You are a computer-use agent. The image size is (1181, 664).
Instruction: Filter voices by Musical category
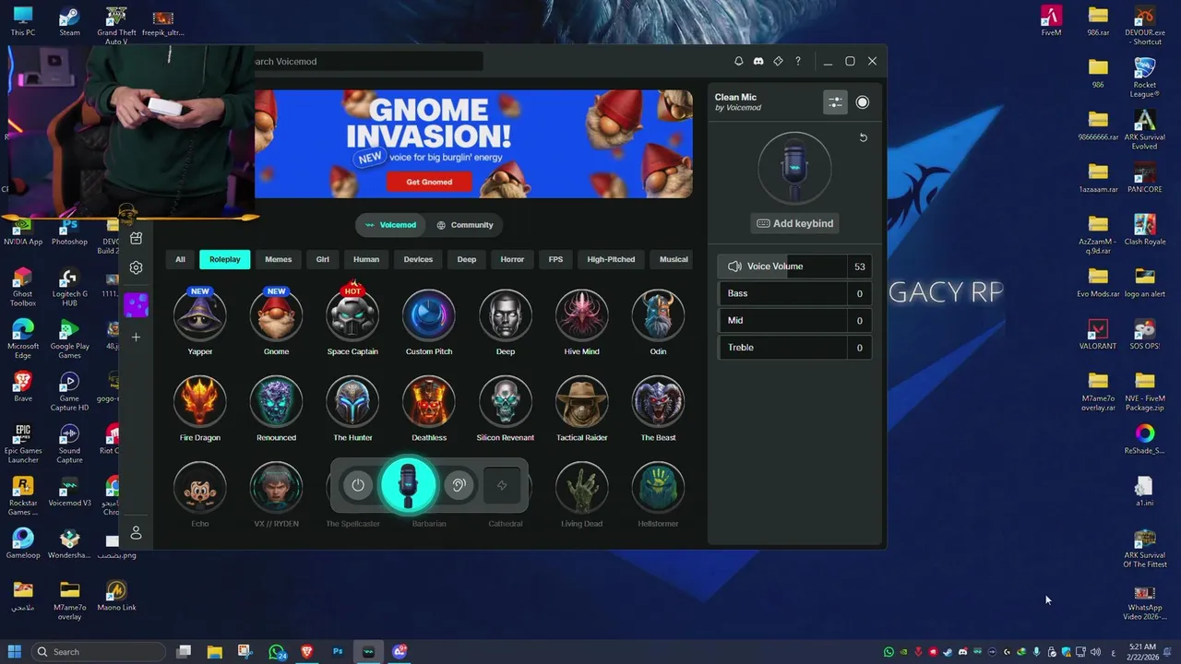[672, 259]
